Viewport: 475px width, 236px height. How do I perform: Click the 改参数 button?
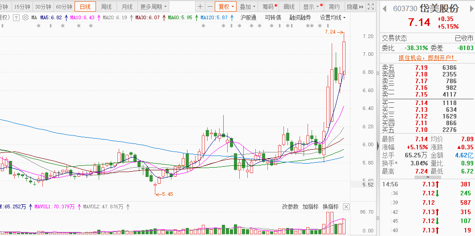[x=290, y=206]
